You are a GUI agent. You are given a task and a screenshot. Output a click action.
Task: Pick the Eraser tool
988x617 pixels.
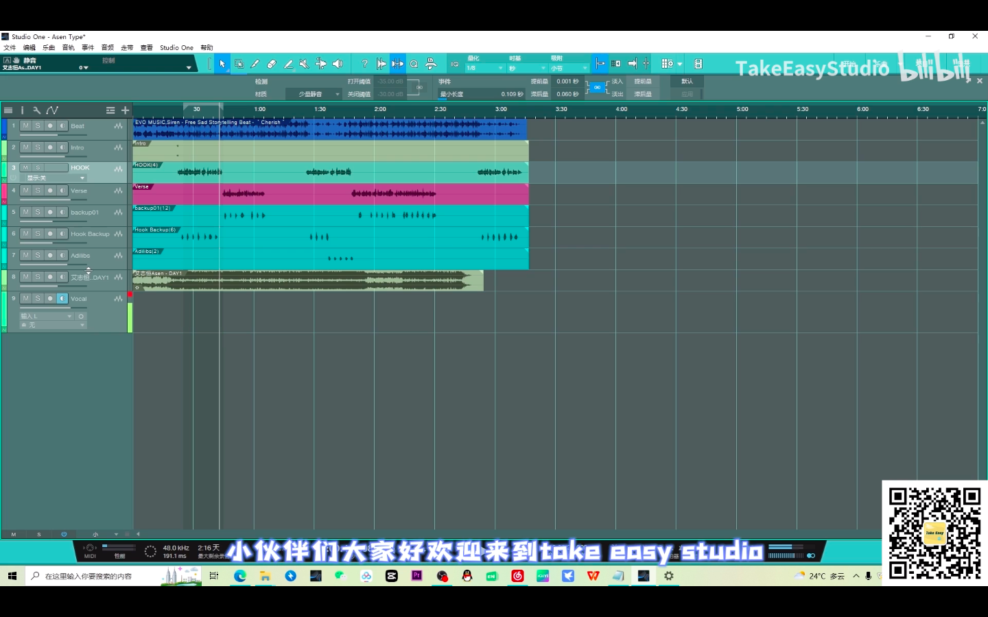click(x=272, y=64)
